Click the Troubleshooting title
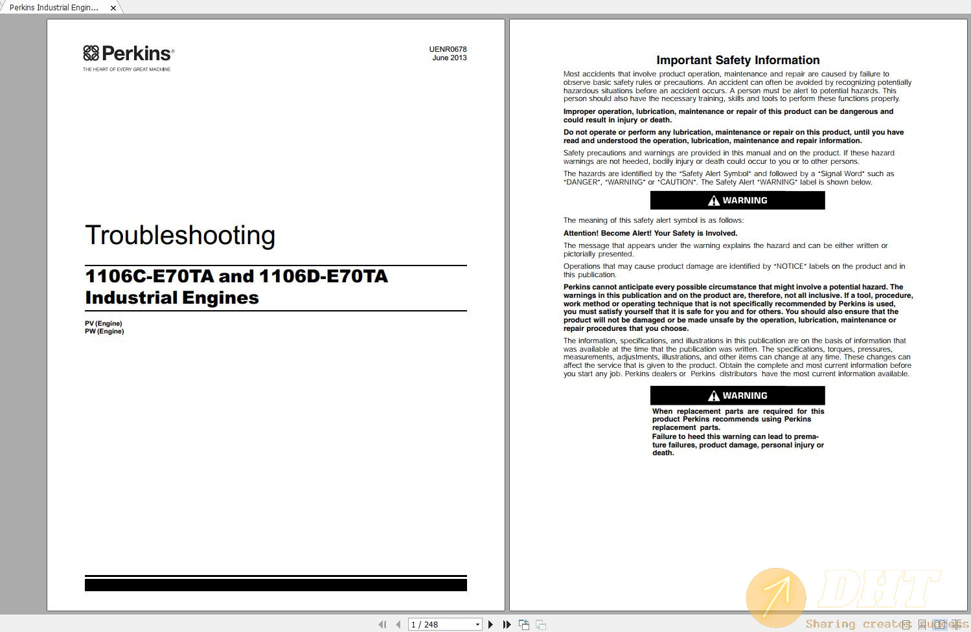This screenshot has height=632, width=971. pos(180,235)
